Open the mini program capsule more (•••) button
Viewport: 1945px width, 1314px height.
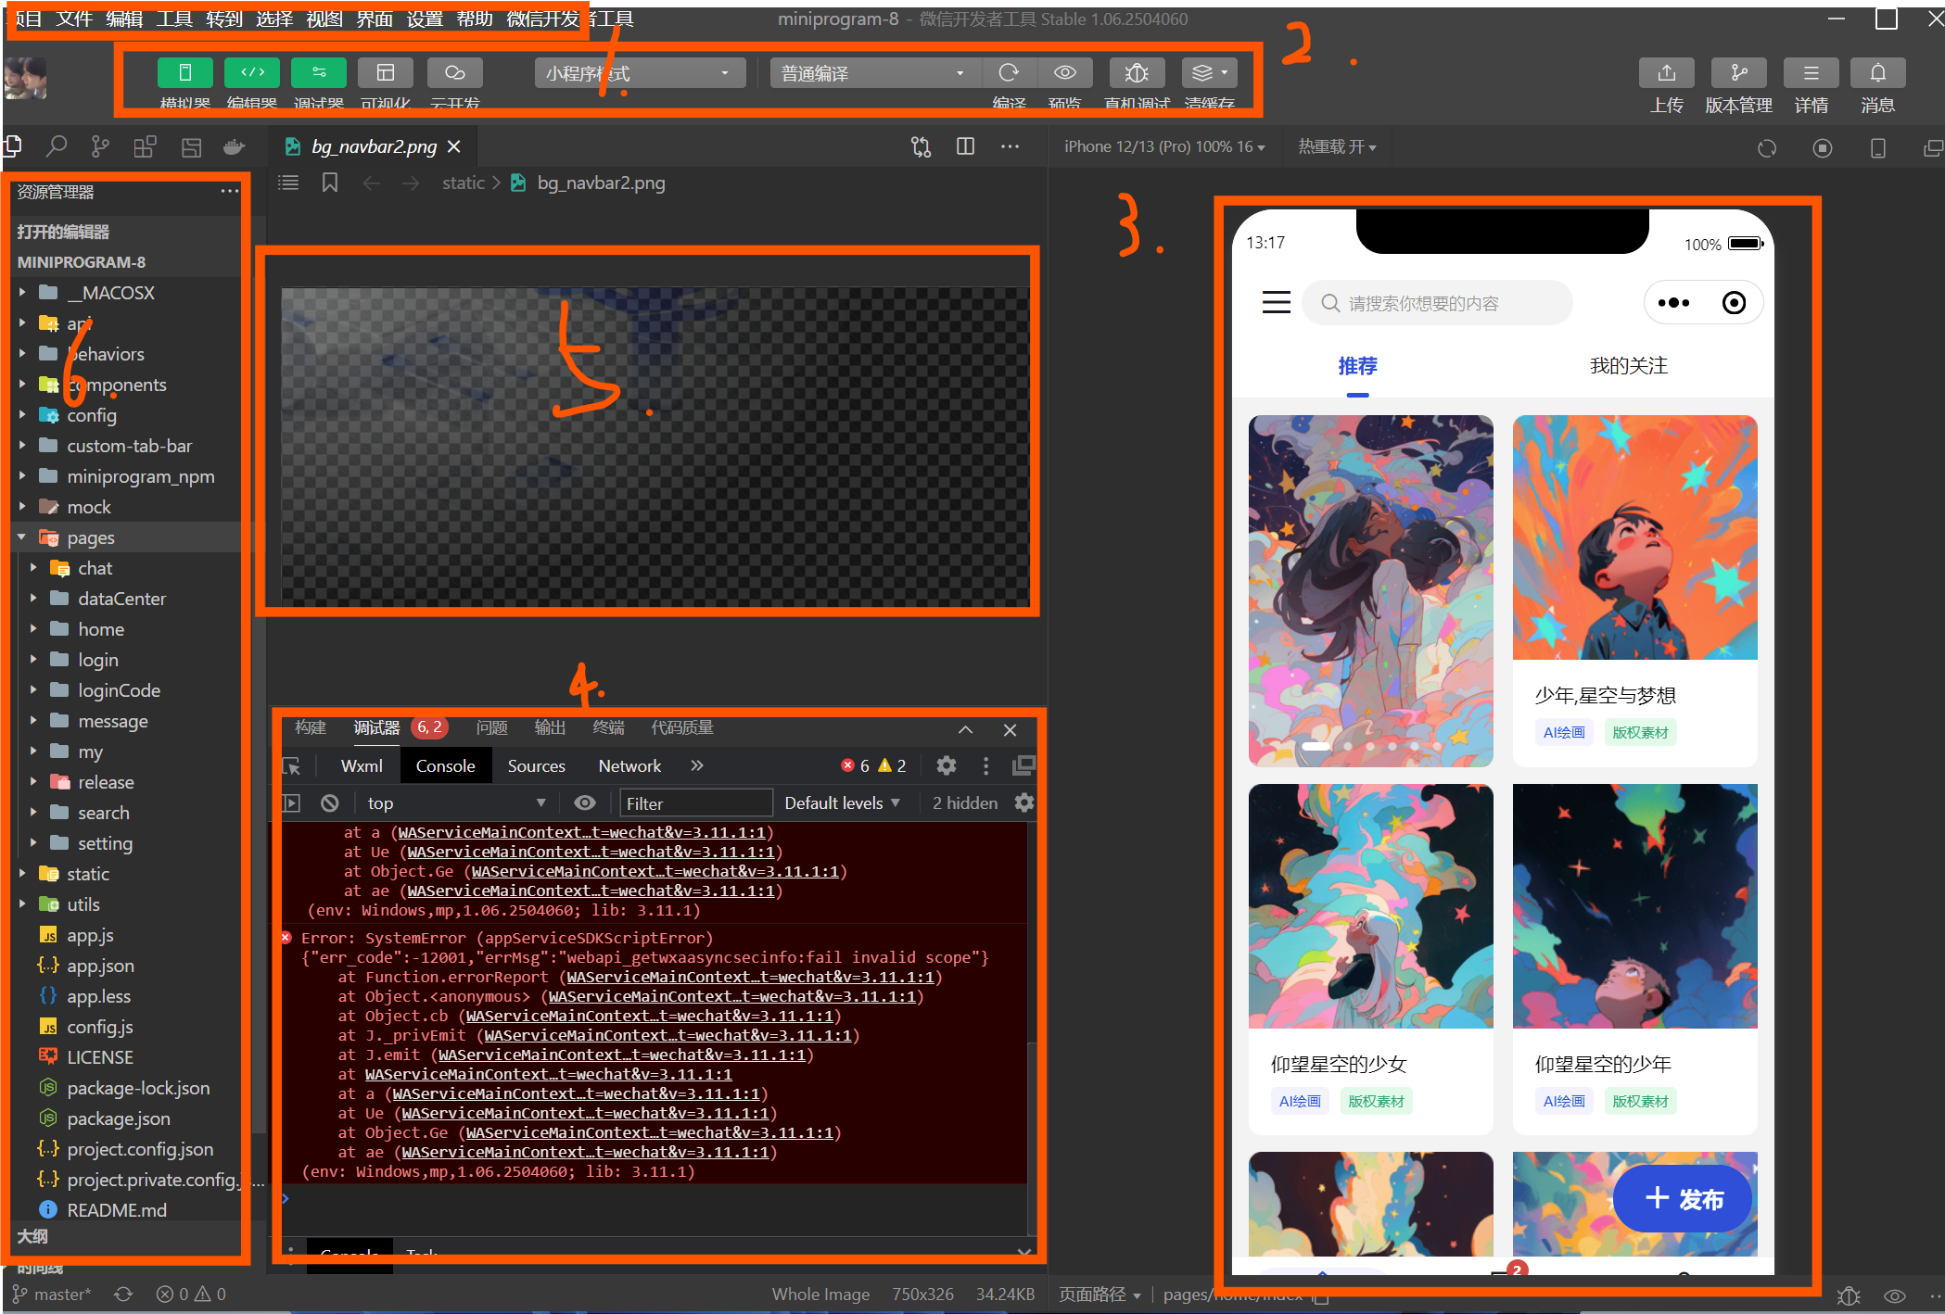[1673, 303]
